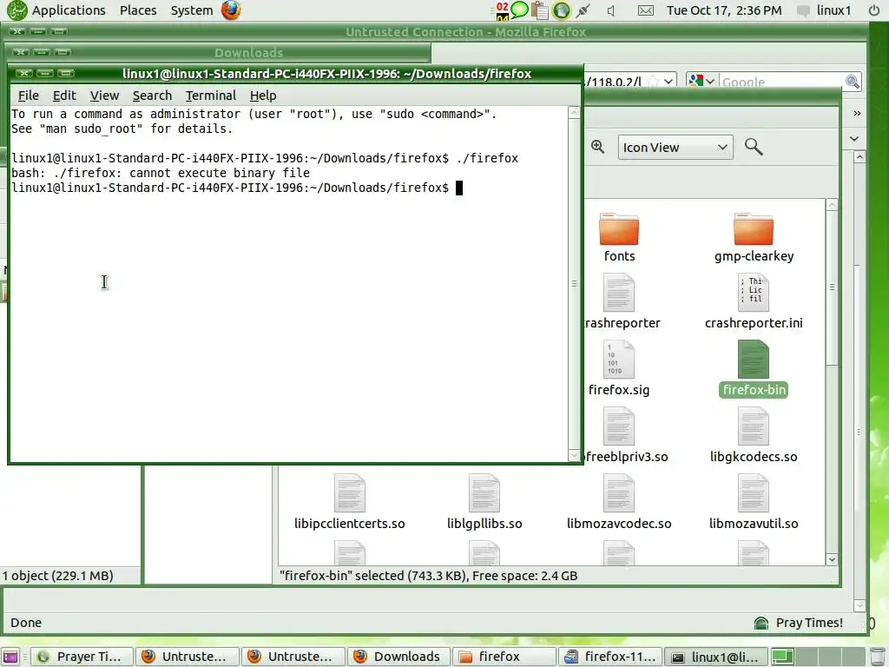
Task: Open the terminal File menu
Action: (x=29, y=96)
